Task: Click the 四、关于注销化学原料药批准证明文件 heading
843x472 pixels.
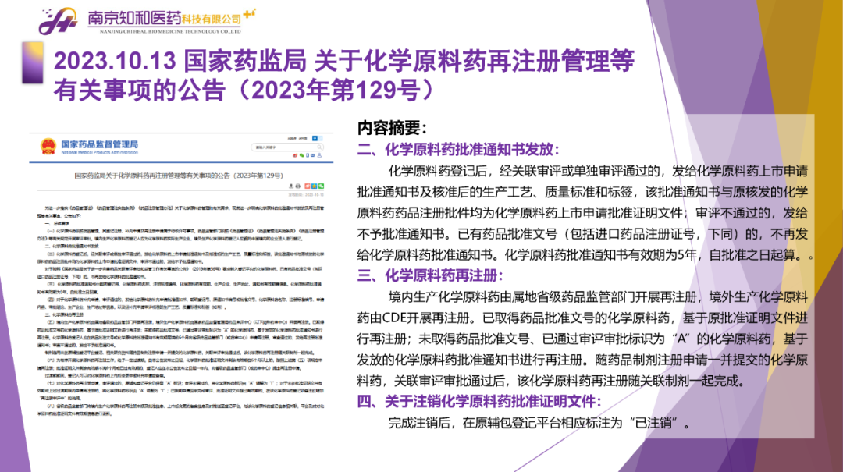Action: [x=478, y=403]
